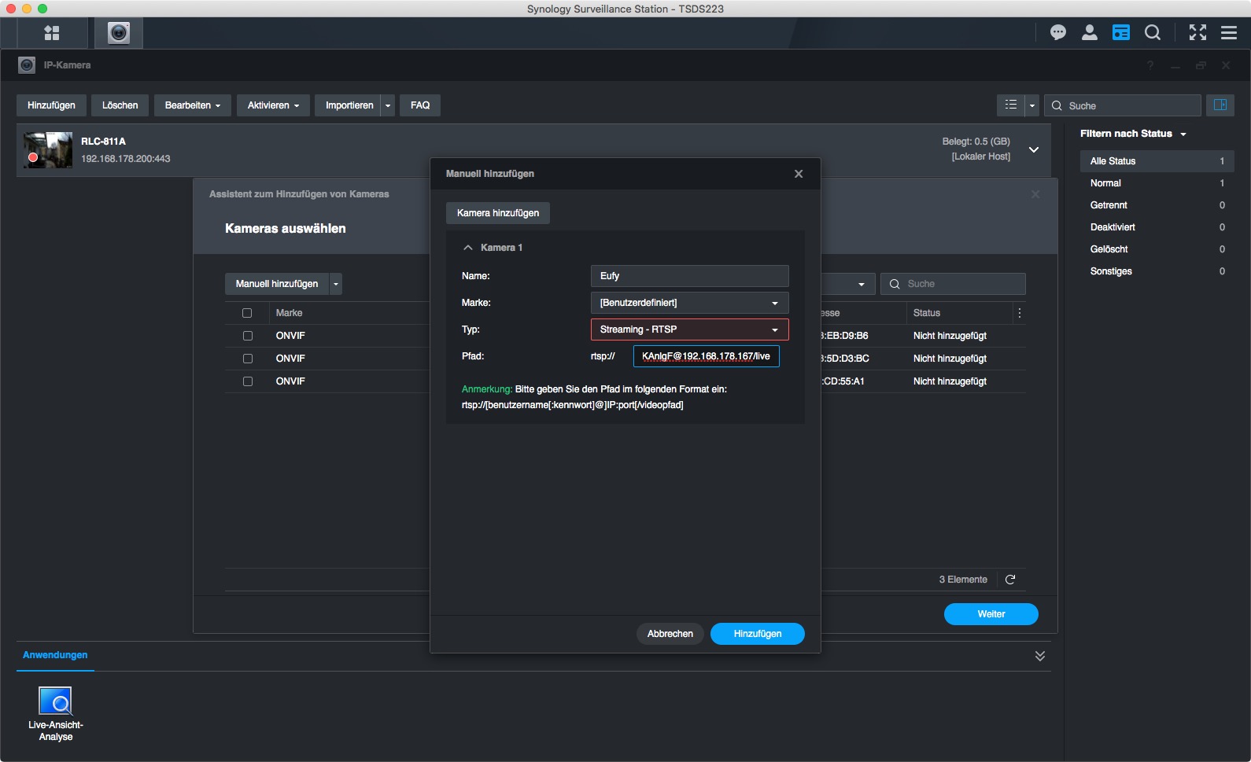
Task: Click Abbrechen to cancel the dialog
Action: (670, 634)
